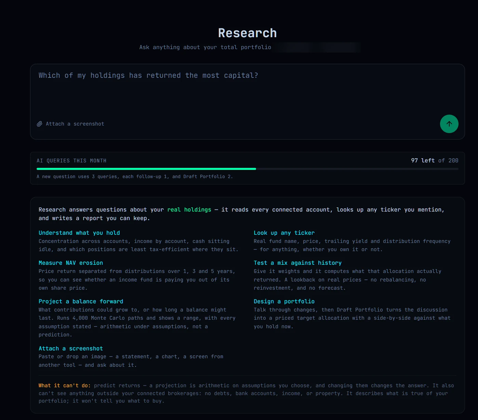Click the green send arrow button
Image resolution: width=478 pixels, height=420 pixels.
click(x=449, y=124)
